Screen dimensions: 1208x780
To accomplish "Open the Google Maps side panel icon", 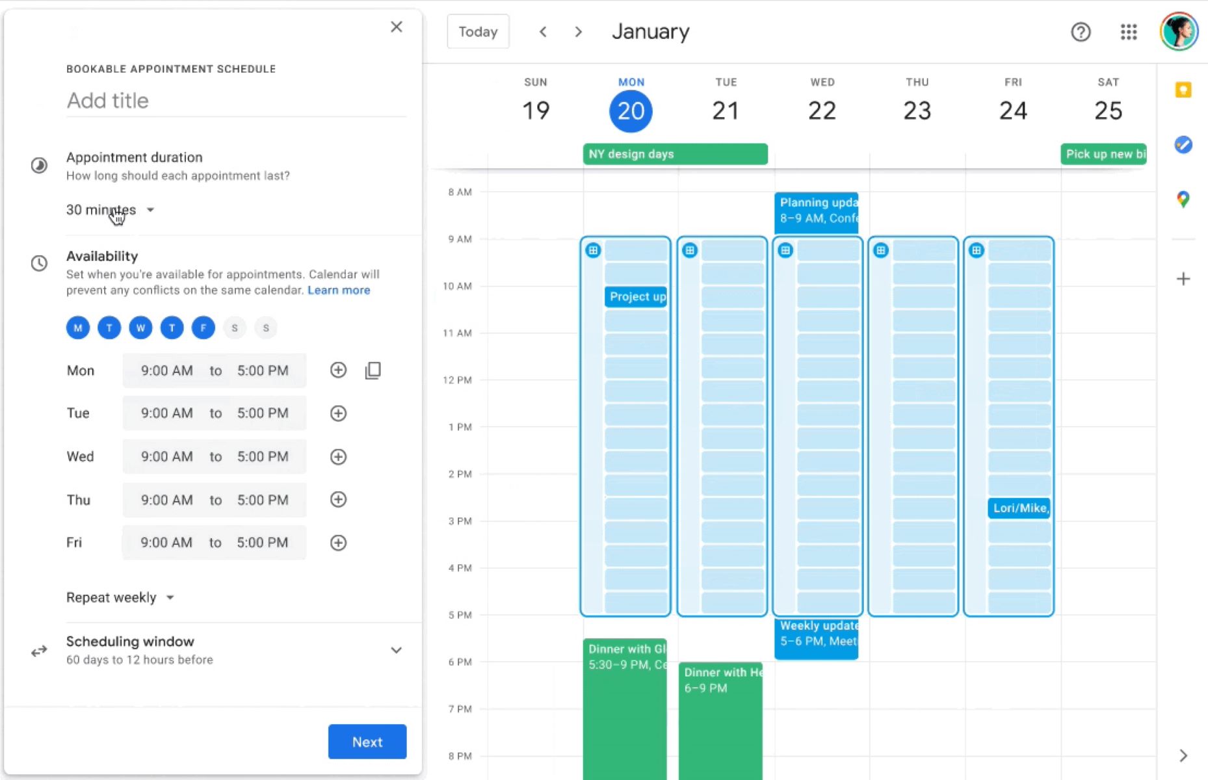I will pyautogui.click(x=1183, y=199).
